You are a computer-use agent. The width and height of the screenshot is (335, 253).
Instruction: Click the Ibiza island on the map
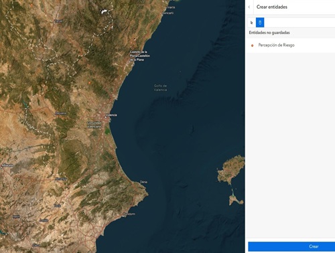coord(231,169)
